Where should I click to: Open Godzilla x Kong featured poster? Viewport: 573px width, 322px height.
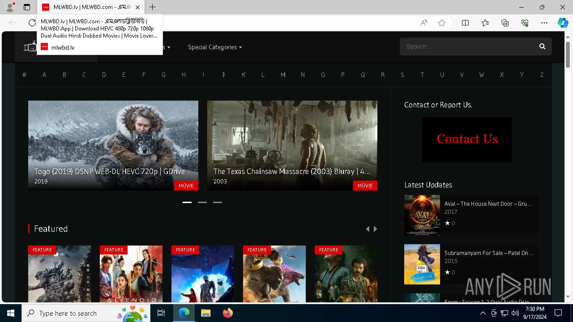(x=274, y=274)
